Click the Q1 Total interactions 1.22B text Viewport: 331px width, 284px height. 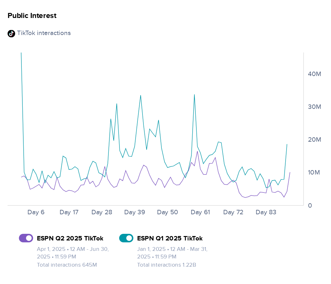pyautogui.click(x=166, y=265)
